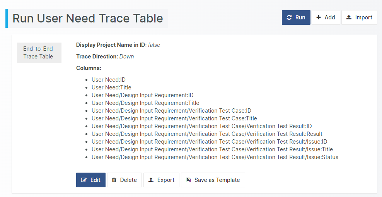Viewport: 382px width, 197px height.
Task: Click the Issue:Status column entry
Action: 215,157
